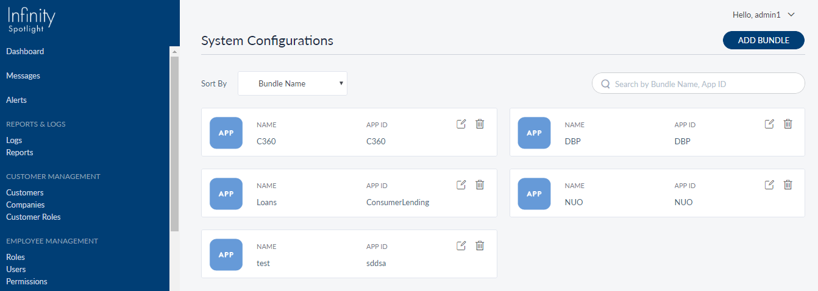The width and height of the screenshot is (818, 291).
Task: Expand the Hello, admin1 user menu
Action: point(764,15)
